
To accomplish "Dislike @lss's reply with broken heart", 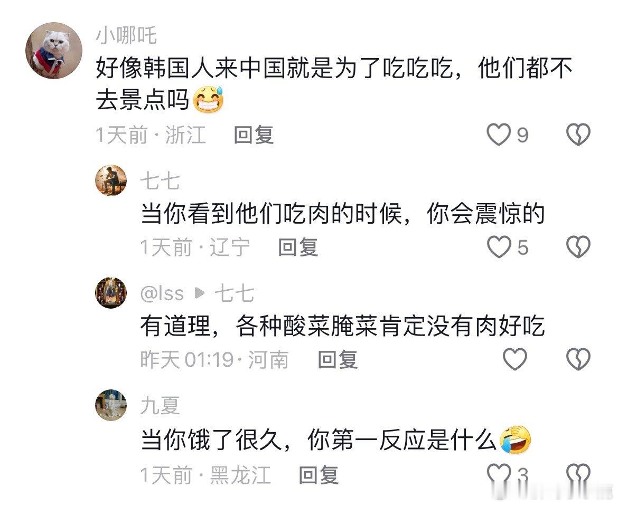I will tap(578, 359).
